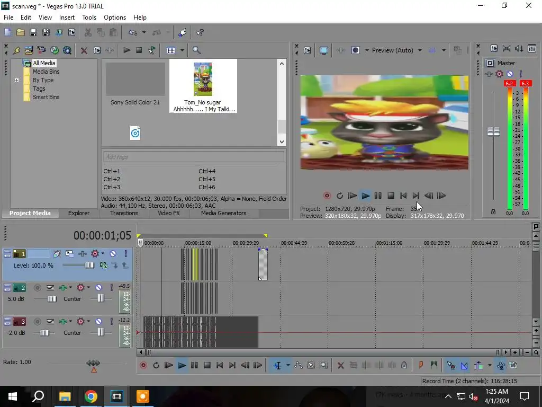Click Remove unused media lightning icon
Image resolution: width=542 pixels, height=407 pixels.
pyautogui.click(x=16, y=50)
